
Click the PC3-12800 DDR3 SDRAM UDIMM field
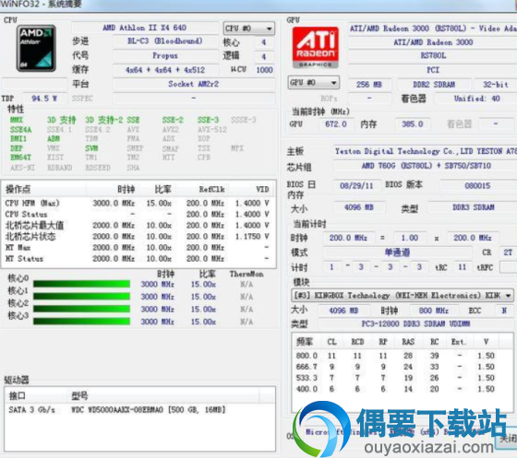[415, 324]
